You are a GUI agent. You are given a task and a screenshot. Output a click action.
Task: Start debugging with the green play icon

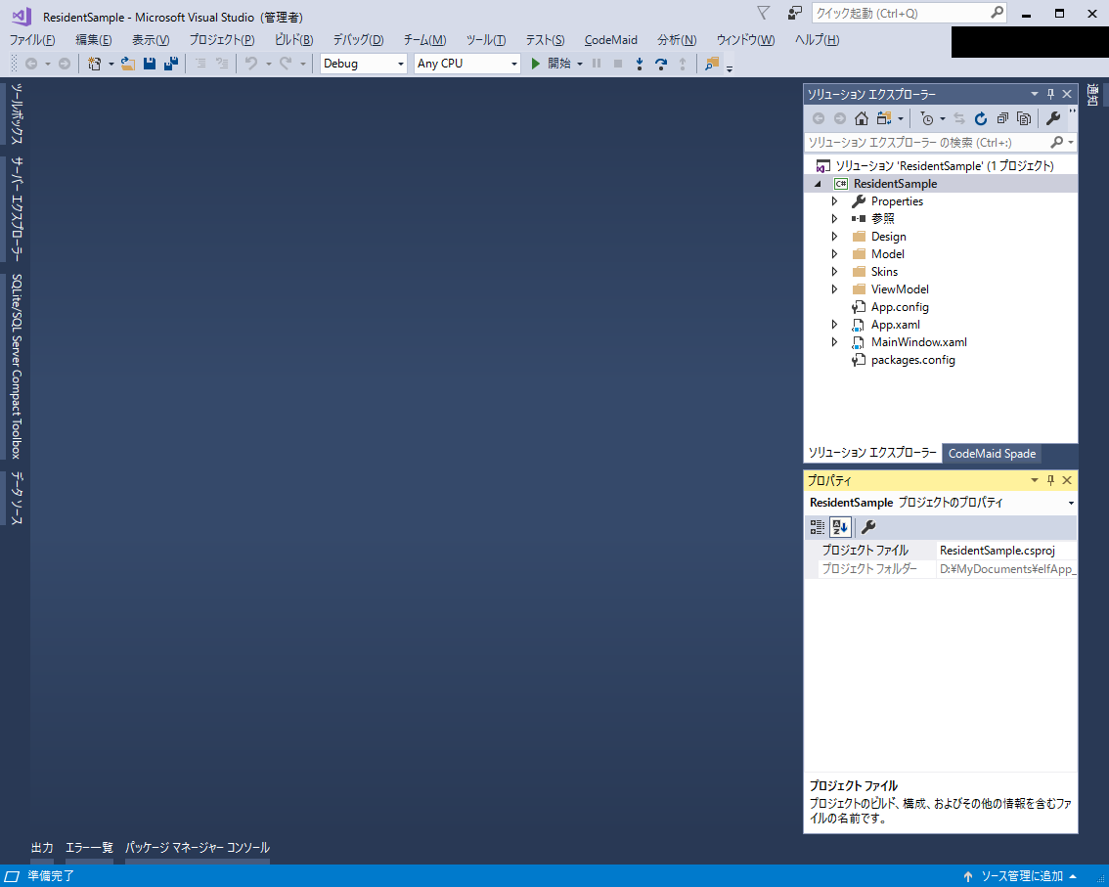click(535, 64)
